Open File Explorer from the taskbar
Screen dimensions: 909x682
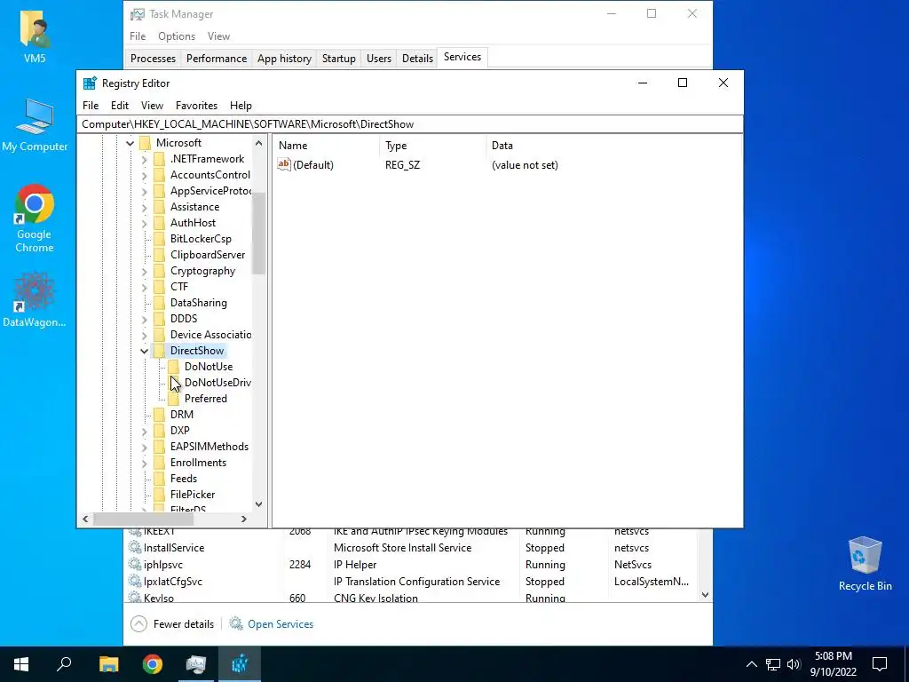point(108,664)
